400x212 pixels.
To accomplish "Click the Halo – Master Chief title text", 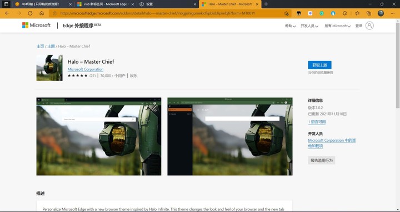I will 91,61.
